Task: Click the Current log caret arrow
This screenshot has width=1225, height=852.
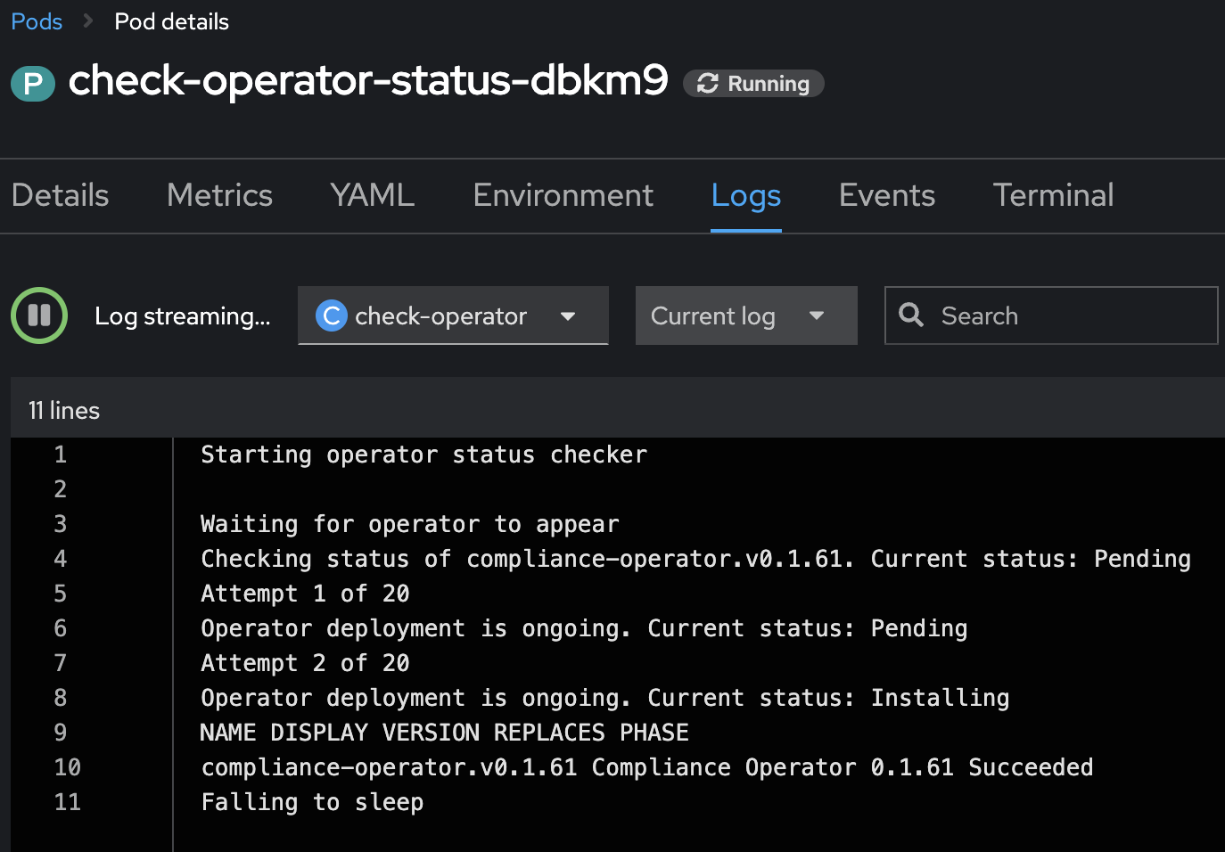Action: pyautogui.click(x=817, y=315)
